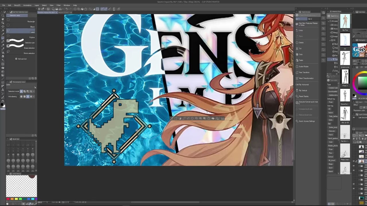Image resolution: width=367 pixels, height=206 pixels.
Task: Toggle visibility of the Logo layer folder
Action: point(354,184)
